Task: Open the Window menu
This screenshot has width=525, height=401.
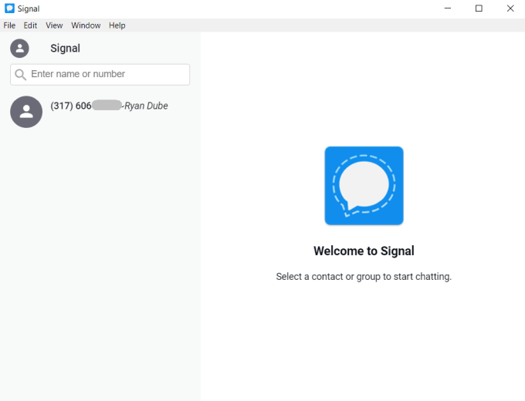Action: point(86,25)
